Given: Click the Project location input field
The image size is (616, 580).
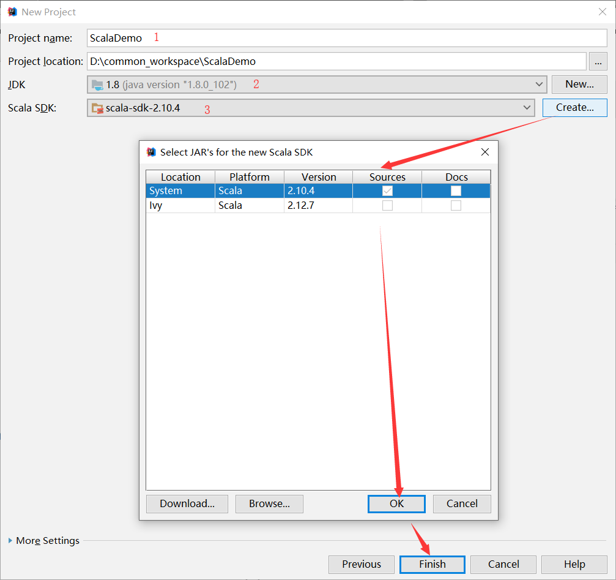Looking at the screenshot, I should 336,61.
